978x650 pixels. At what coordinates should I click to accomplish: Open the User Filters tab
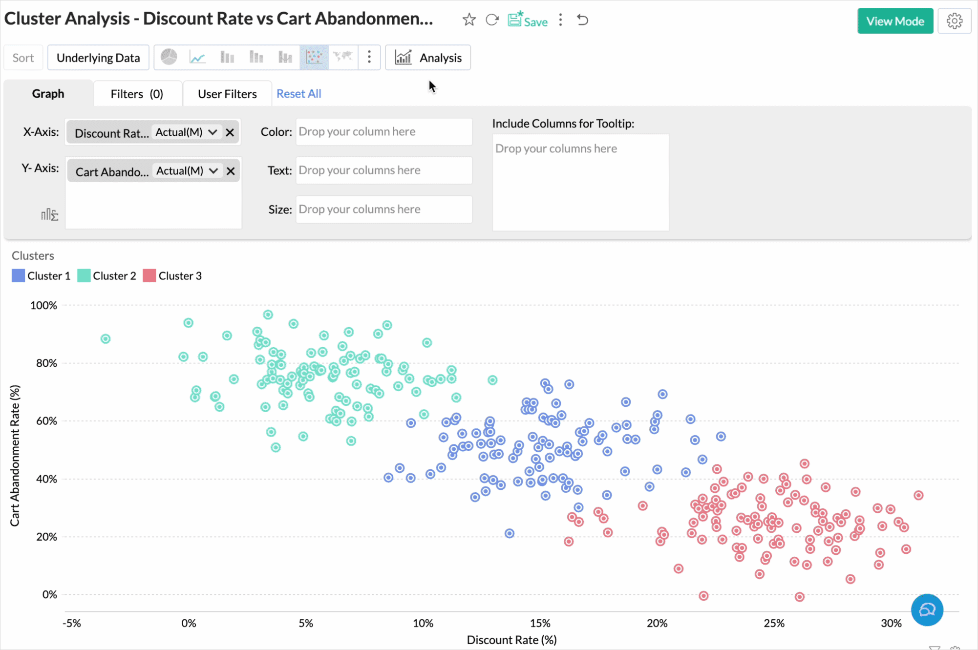coord(227,93)
